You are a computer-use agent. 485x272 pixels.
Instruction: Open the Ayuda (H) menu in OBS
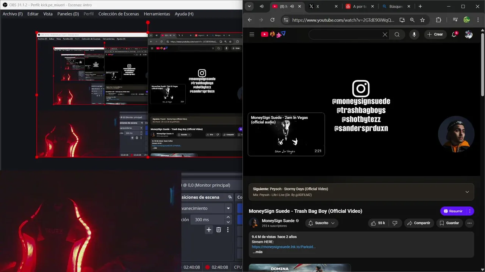(184, 14)
